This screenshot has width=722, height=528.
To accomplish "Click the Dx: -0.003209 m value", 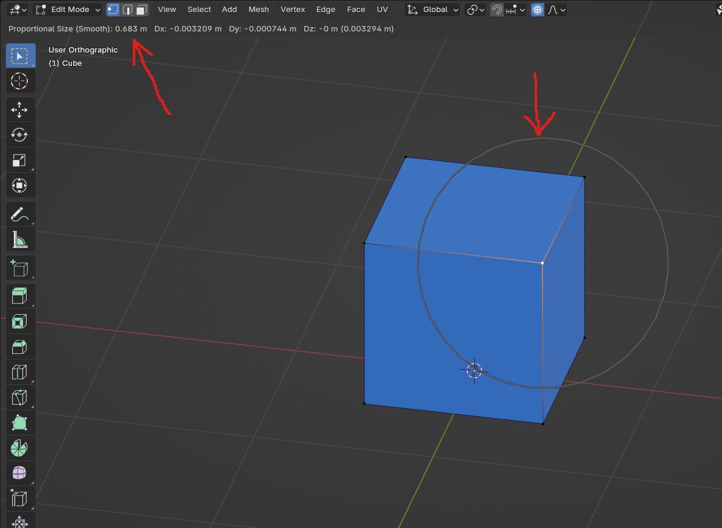I will (x=188, y=28).
